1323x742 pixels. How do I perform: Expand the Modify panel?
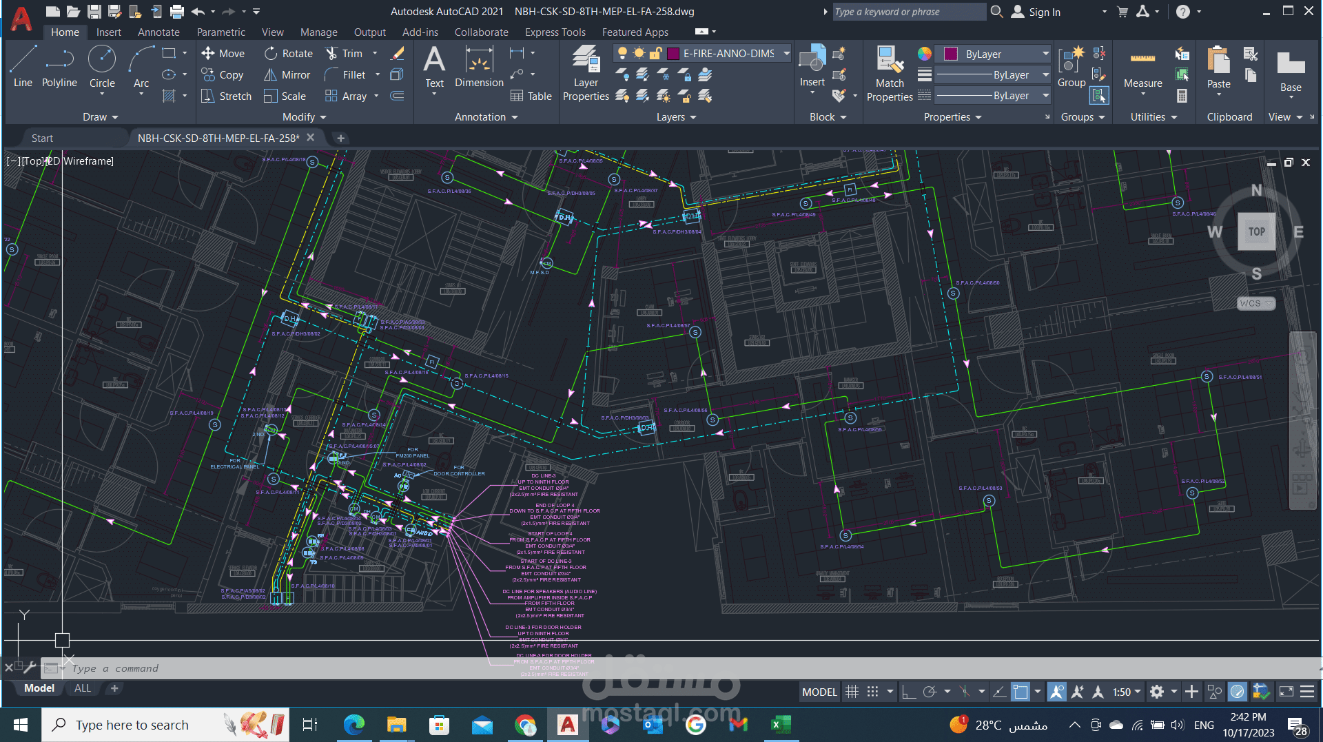tap(305, 117)
